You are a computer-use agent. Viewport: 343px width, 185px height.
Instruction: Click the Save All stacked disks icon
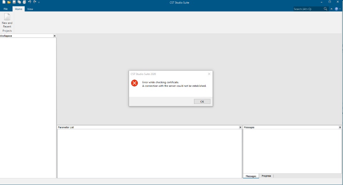[x=19, y=2]
